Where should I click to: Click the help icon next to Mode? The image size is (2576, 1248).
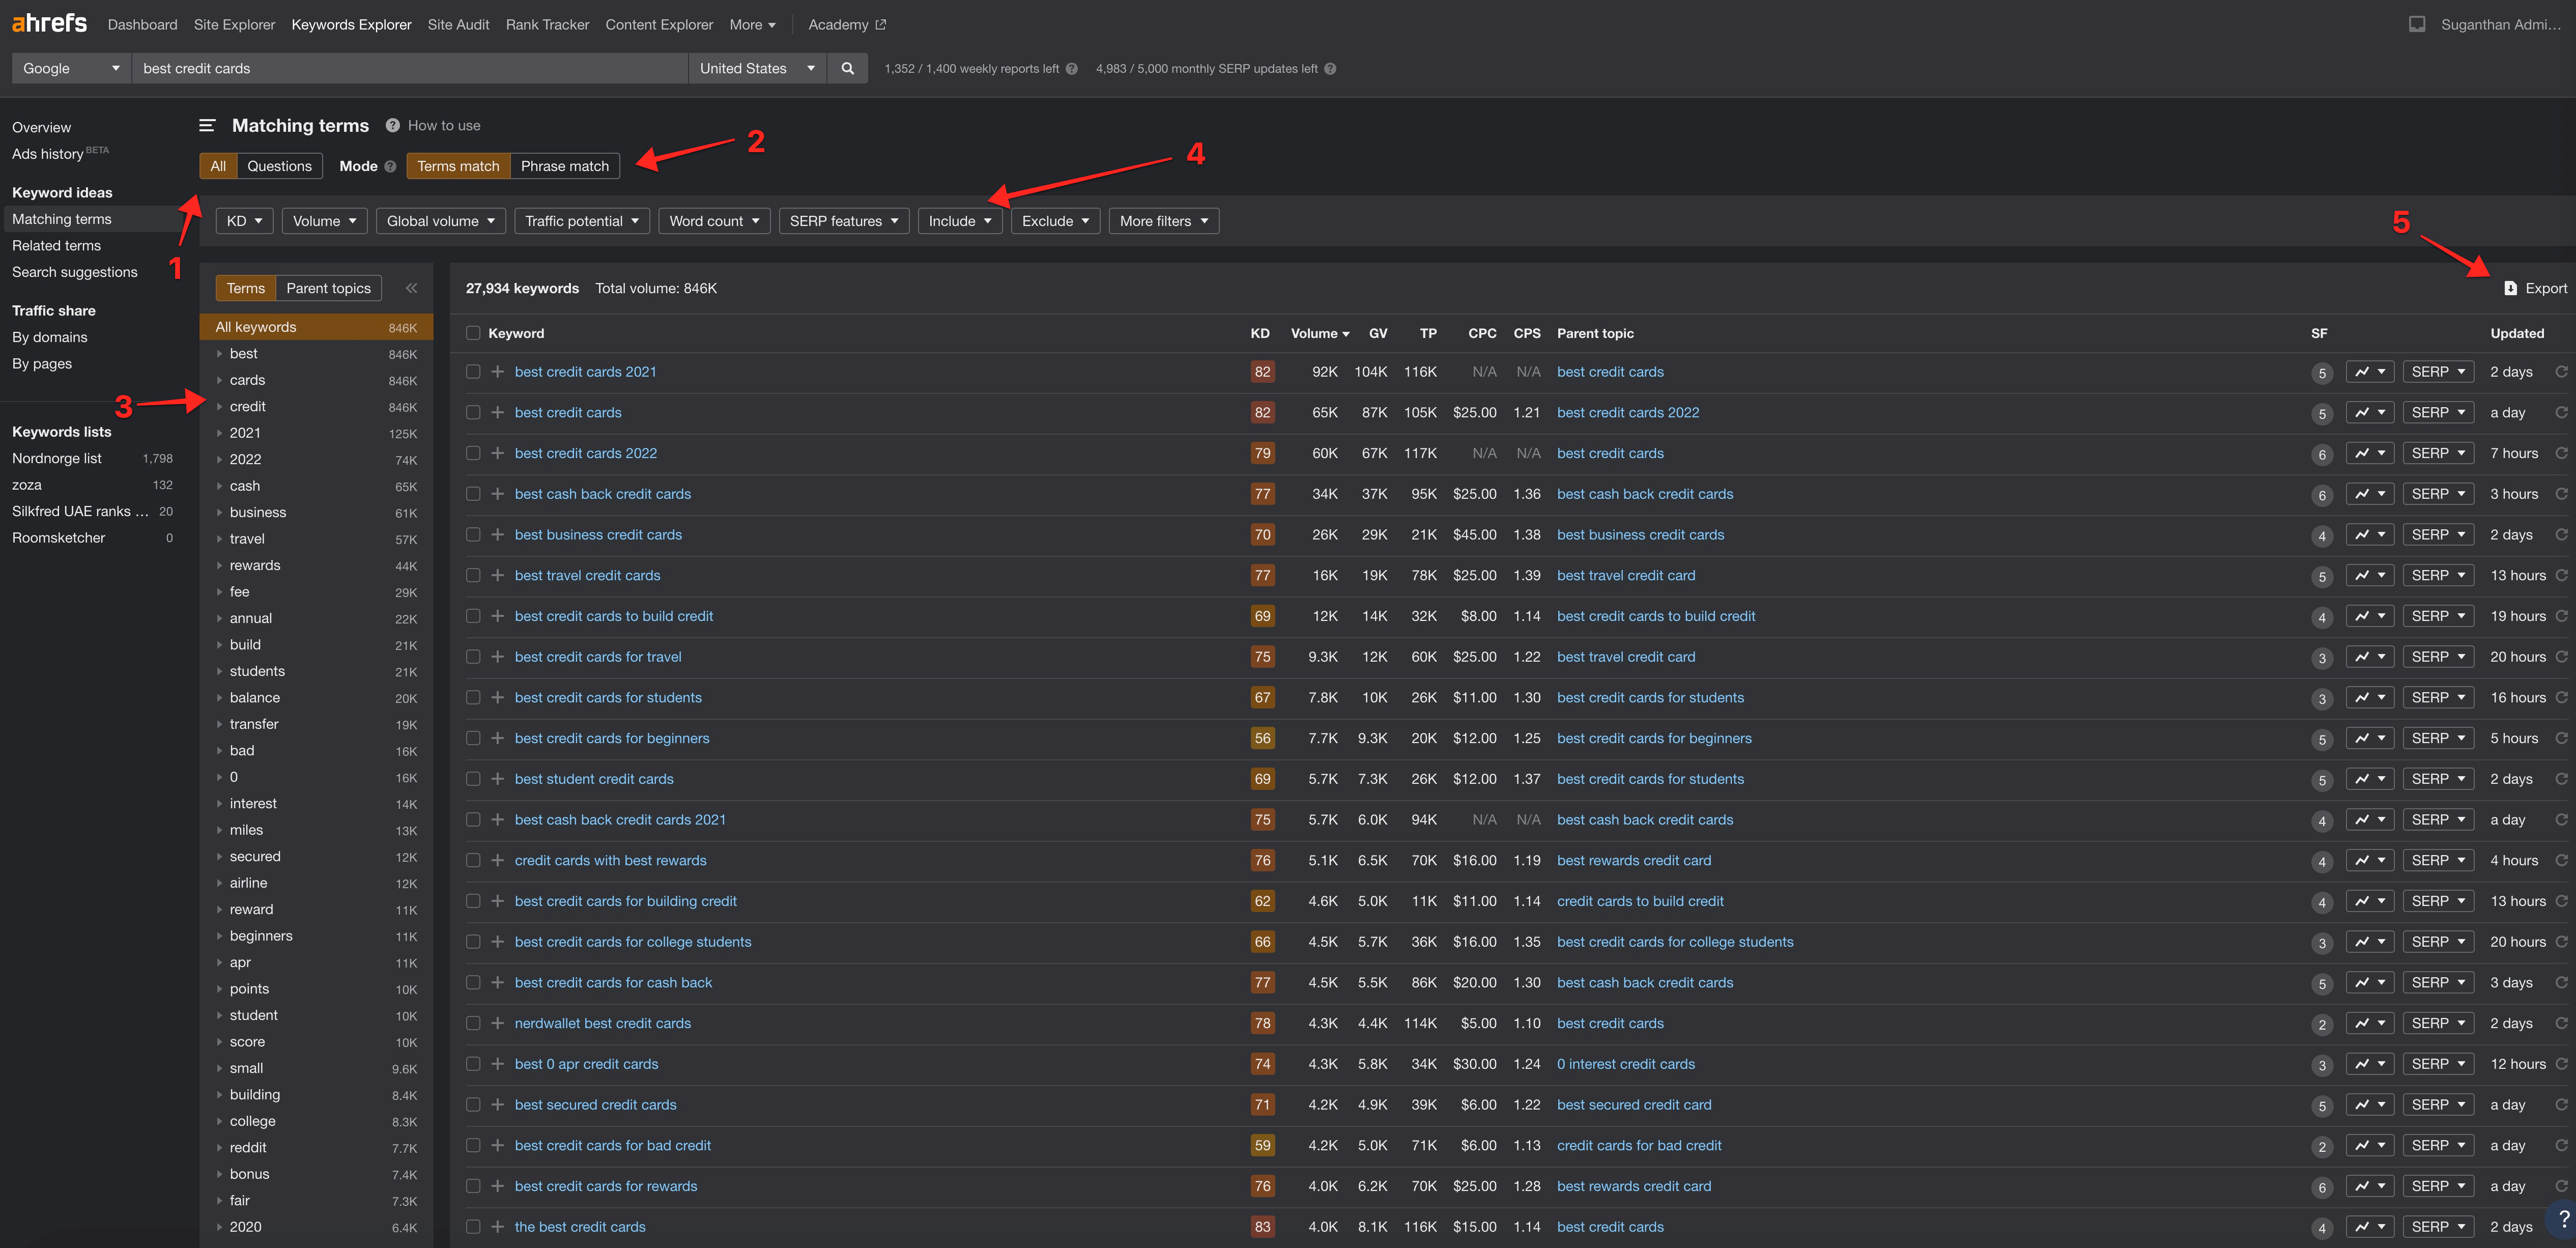390,167
